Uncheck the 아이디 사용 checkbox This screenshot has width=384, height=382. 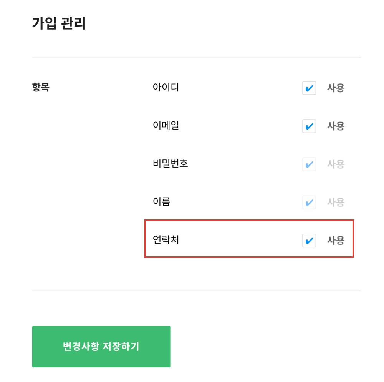click(309, 88)
